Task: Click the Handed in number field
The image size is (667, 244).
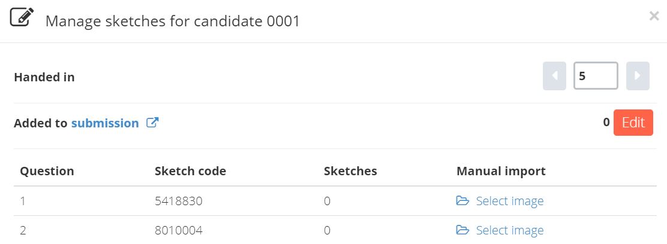Action: [x=596, y=76]
